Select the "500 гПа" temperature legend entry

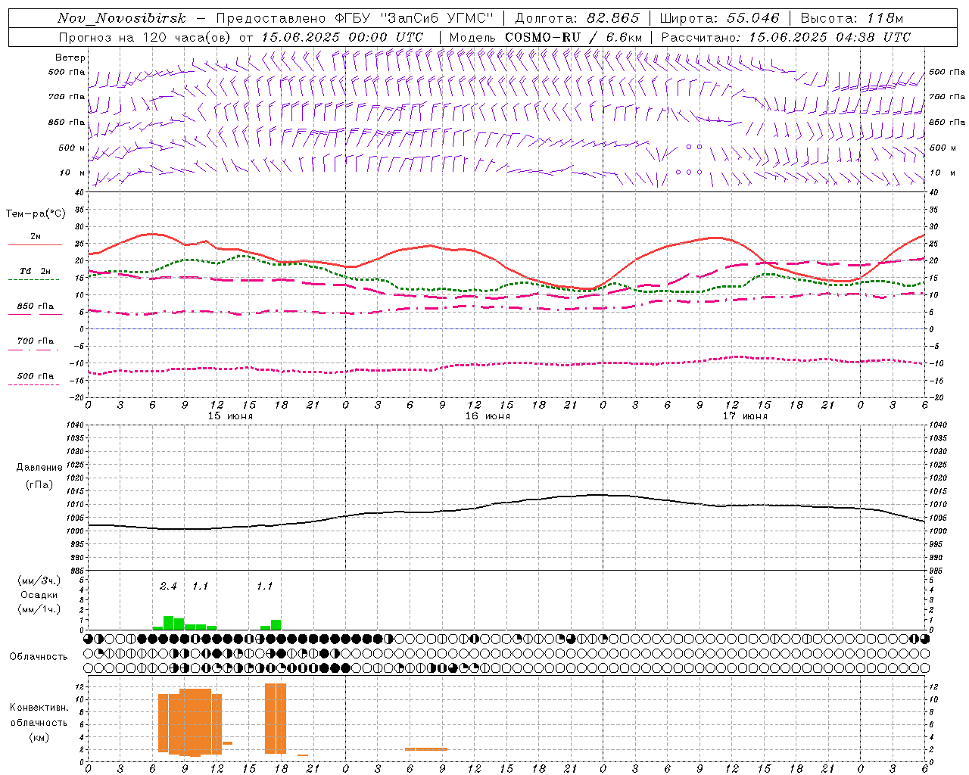36,376
